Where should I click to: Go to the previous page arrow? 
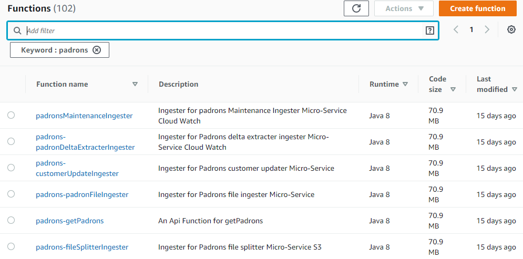tap(456, 30)
